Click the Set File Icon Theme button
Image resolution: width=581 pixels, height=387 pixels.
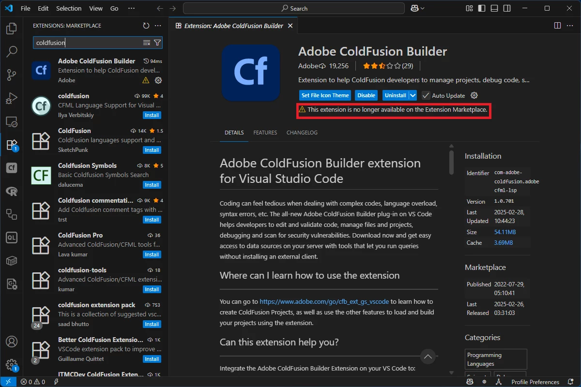point(325,95)
